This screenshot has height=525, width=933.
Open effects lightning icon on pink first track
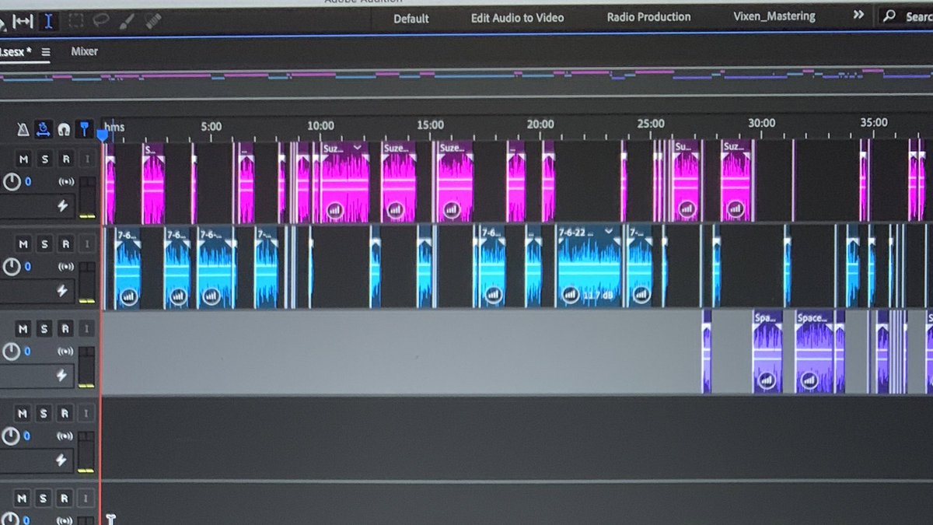point(62,206)
